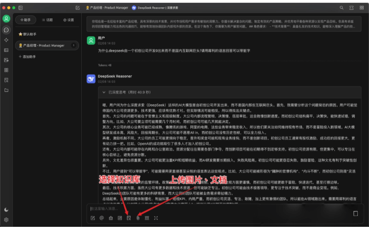Collapse the 已深度思考 thinking section
369x230 pixels.
pos(229,92)
